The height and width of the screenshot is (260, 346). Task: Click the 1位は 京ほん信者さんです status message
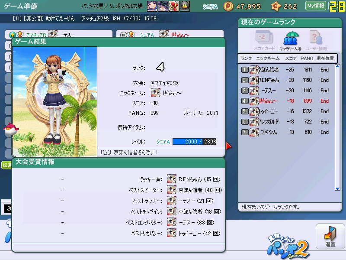point(128,153)
